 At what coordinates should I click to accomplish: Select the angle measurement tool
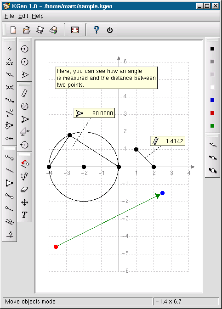click(x=25, y=119)
